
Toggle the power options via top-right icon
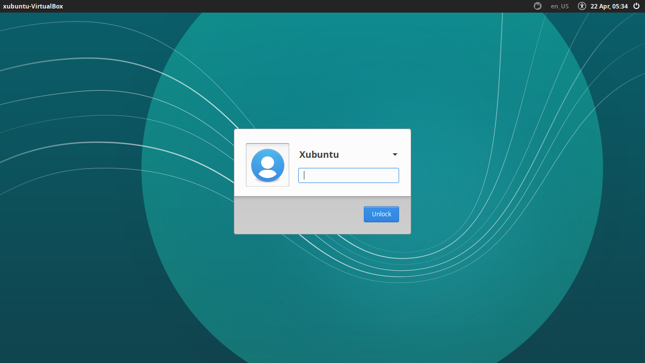point(636,6)
